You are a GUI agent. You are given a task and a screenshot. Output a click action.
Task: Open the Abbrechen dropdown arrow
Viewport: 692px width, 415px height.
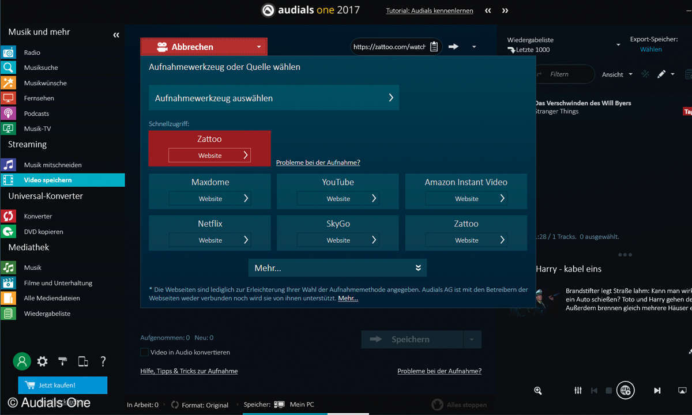(259, 47)
